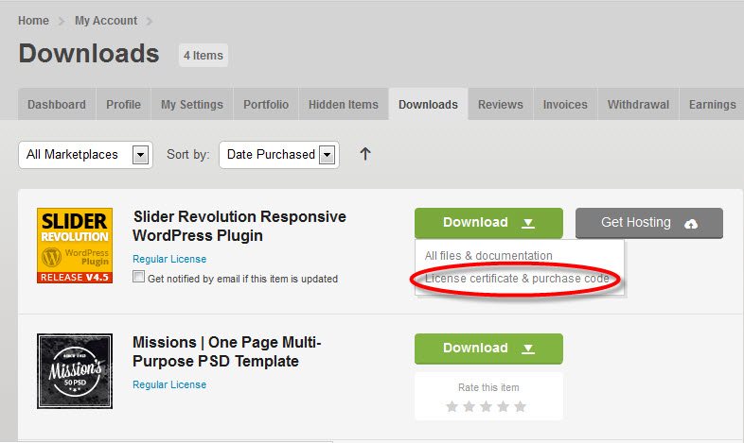Select the Portfolio tab
The height and width of the screenshot is (443, 744).
tap(266, 104)
